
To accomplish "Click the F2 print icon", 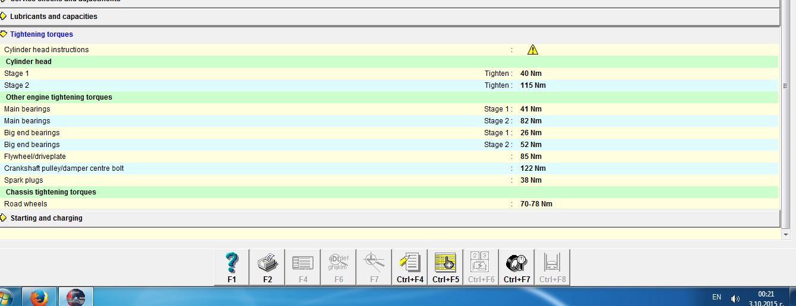I will click(267, 263).
